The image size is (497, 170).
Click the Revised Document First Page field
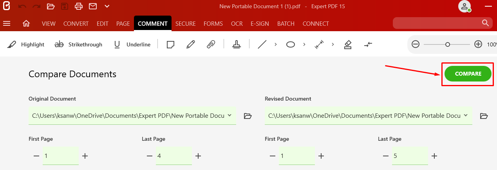pyautogui.click(x=297, y=156)
